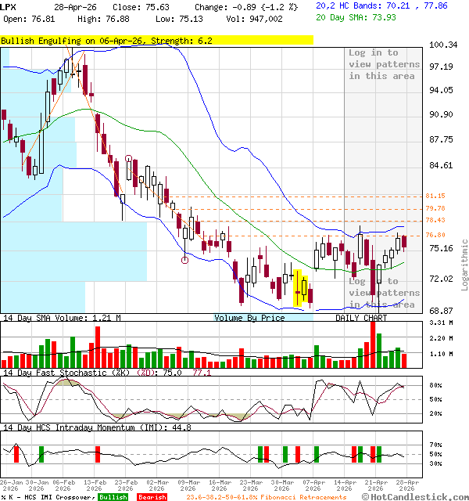The width and height of the screenshot is (469, 501).
Task: Click the LPX ticker symbol
Action: [x=9, y=6]
